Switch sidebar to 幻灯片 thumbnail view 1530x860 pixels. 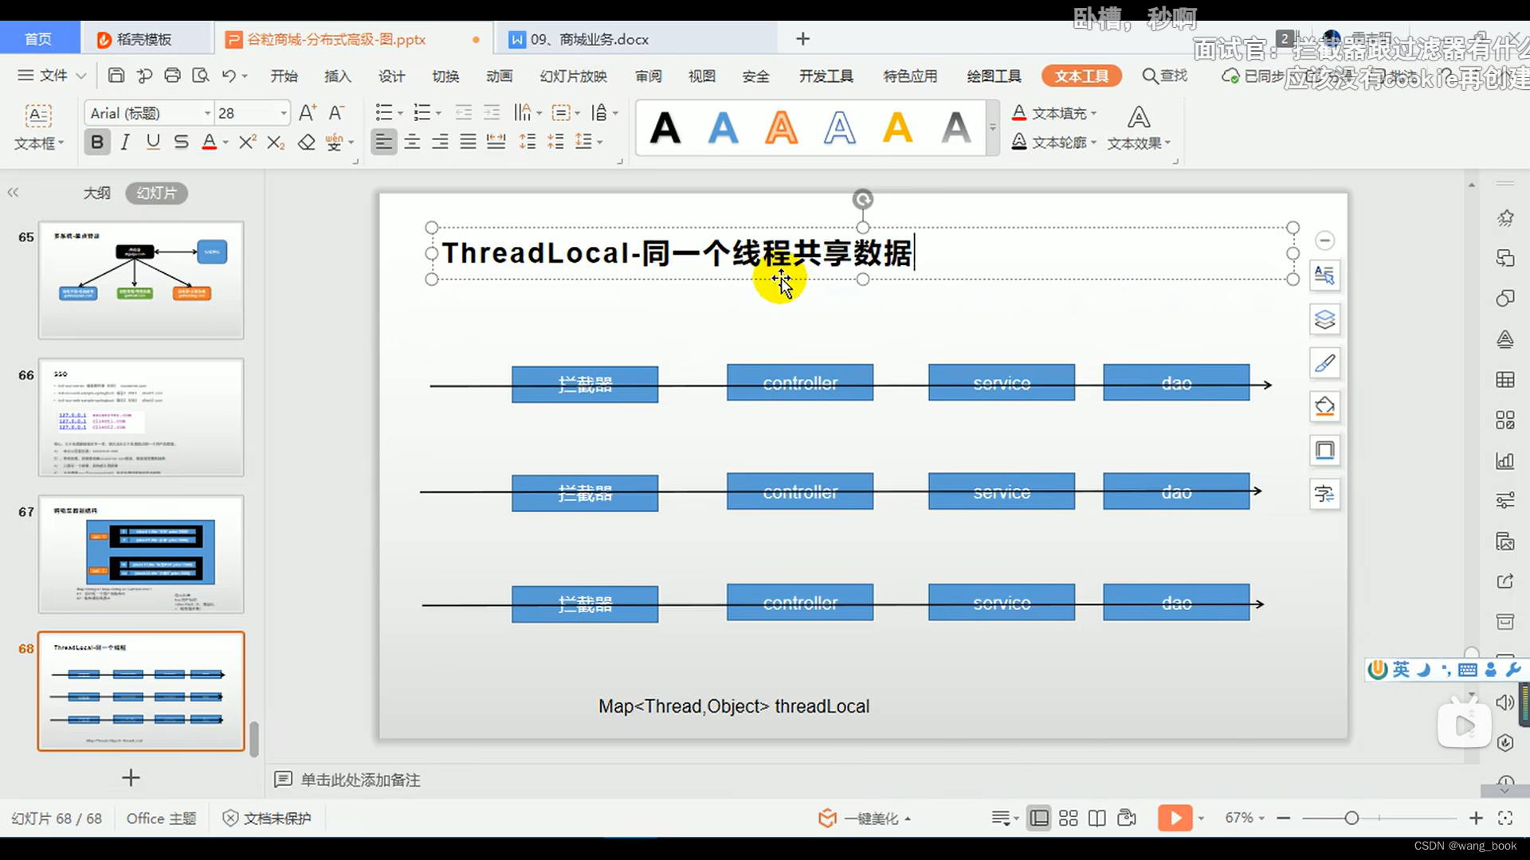tap(156, 193)
